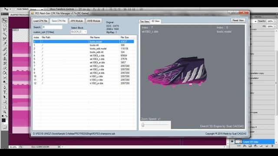Click the new group folder icon
278x156 pixels.
click(261, 146)
